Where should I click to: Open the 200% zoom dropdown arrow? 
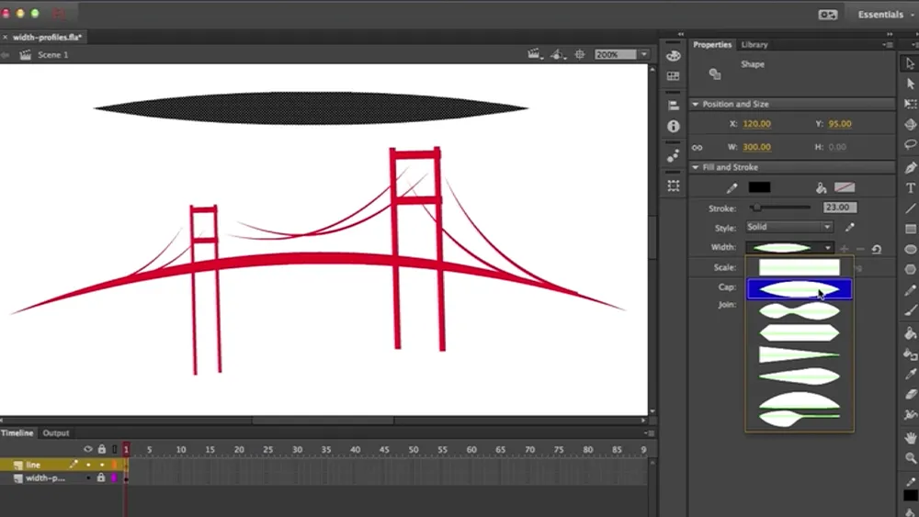coord(644,54)
